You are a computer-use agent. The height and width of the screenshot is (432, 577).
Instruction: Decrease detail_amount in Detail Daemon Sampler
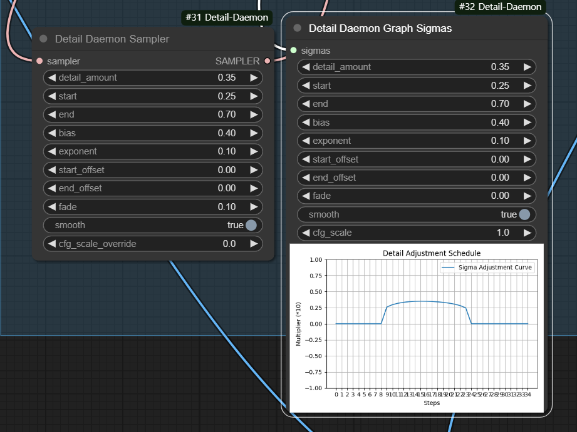[52, 78]
